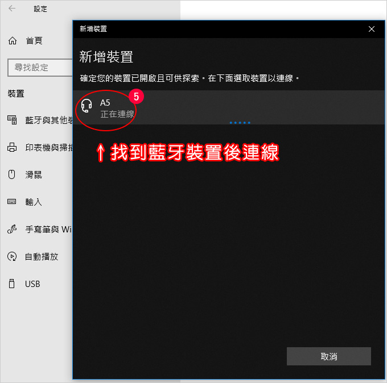Open 自動播放 settings
Screen dimensions: 387x383
point(42,257)
